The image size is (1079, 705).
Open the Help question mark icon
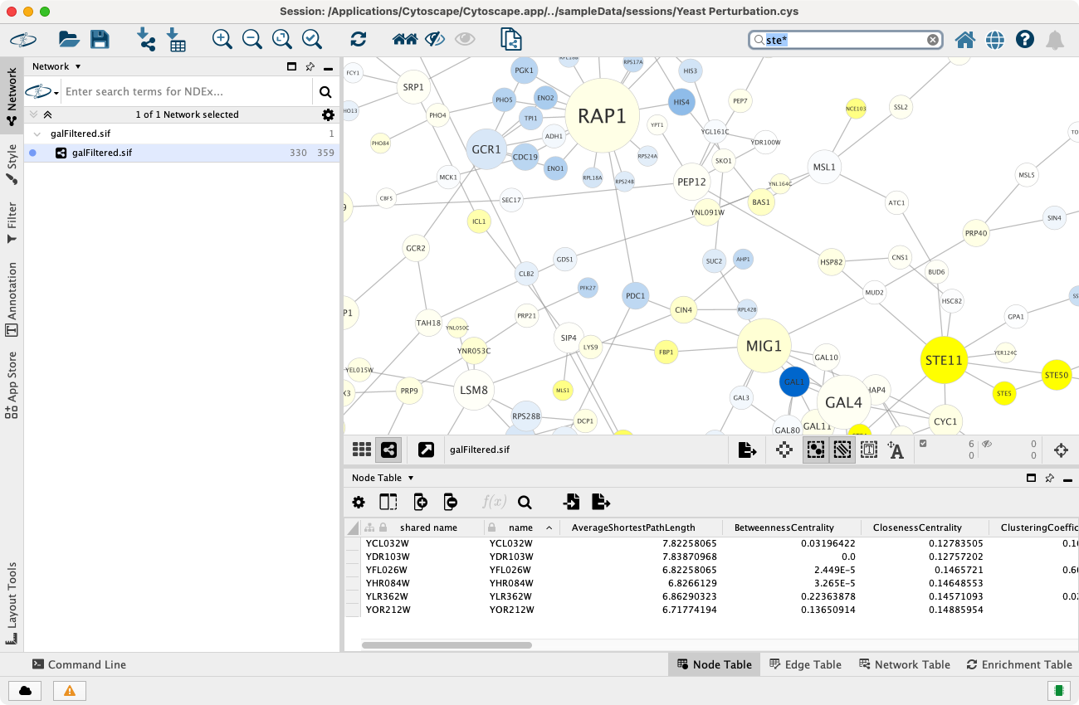click(x=1024, y=39)
